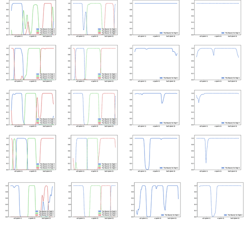Click blue Digit 3 legend swatch in top-left plot
Viewport: 248px width, 225px height.
(38, 29)
